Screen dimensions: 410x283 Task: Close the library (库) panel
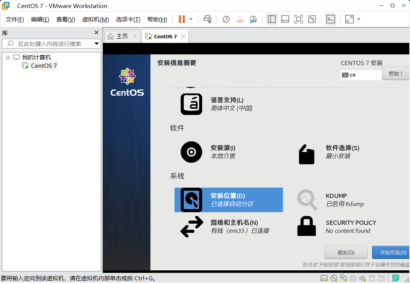96,33
